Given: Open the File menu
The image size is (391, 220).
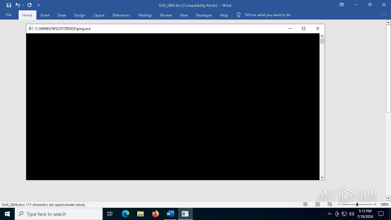Looking at the screenshot, I should [x=9, y=15].
